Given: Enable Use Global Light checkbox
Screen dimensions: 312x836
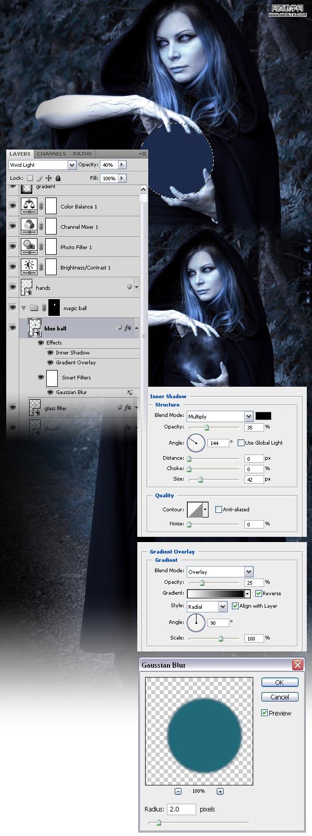Looking at the screenshot, I should coord(241,442).
